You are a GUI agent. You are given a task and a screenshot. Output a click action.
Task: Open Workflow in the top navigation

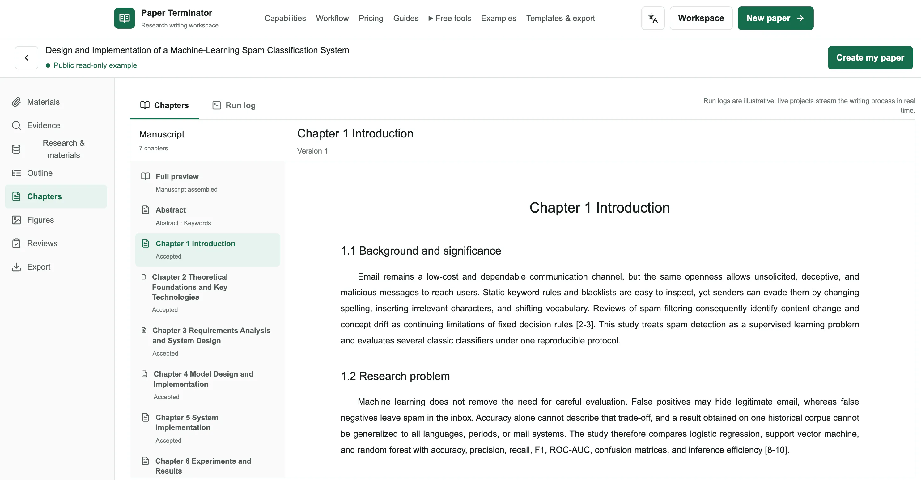(x=332, y=18)
